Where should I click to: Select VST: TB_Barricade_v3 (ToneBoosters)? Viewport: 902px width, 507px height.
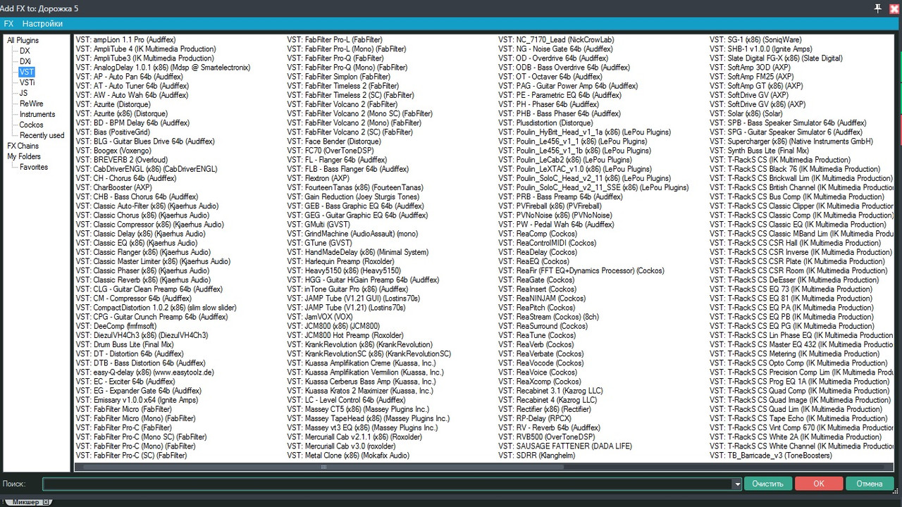pos(771,456)
